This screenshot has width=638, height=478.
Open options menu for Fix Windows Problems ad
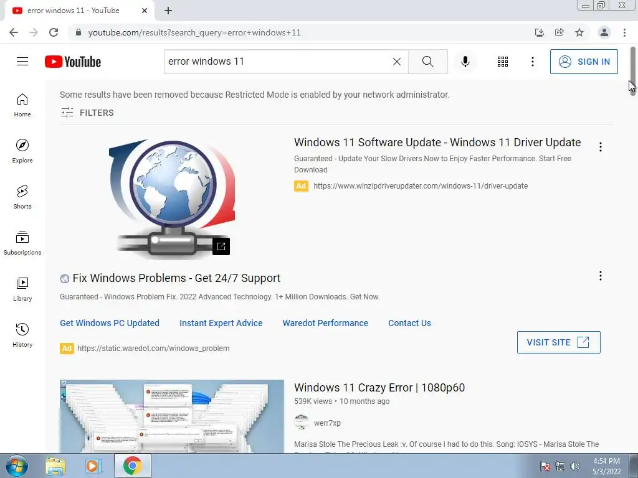pos(601,276)
